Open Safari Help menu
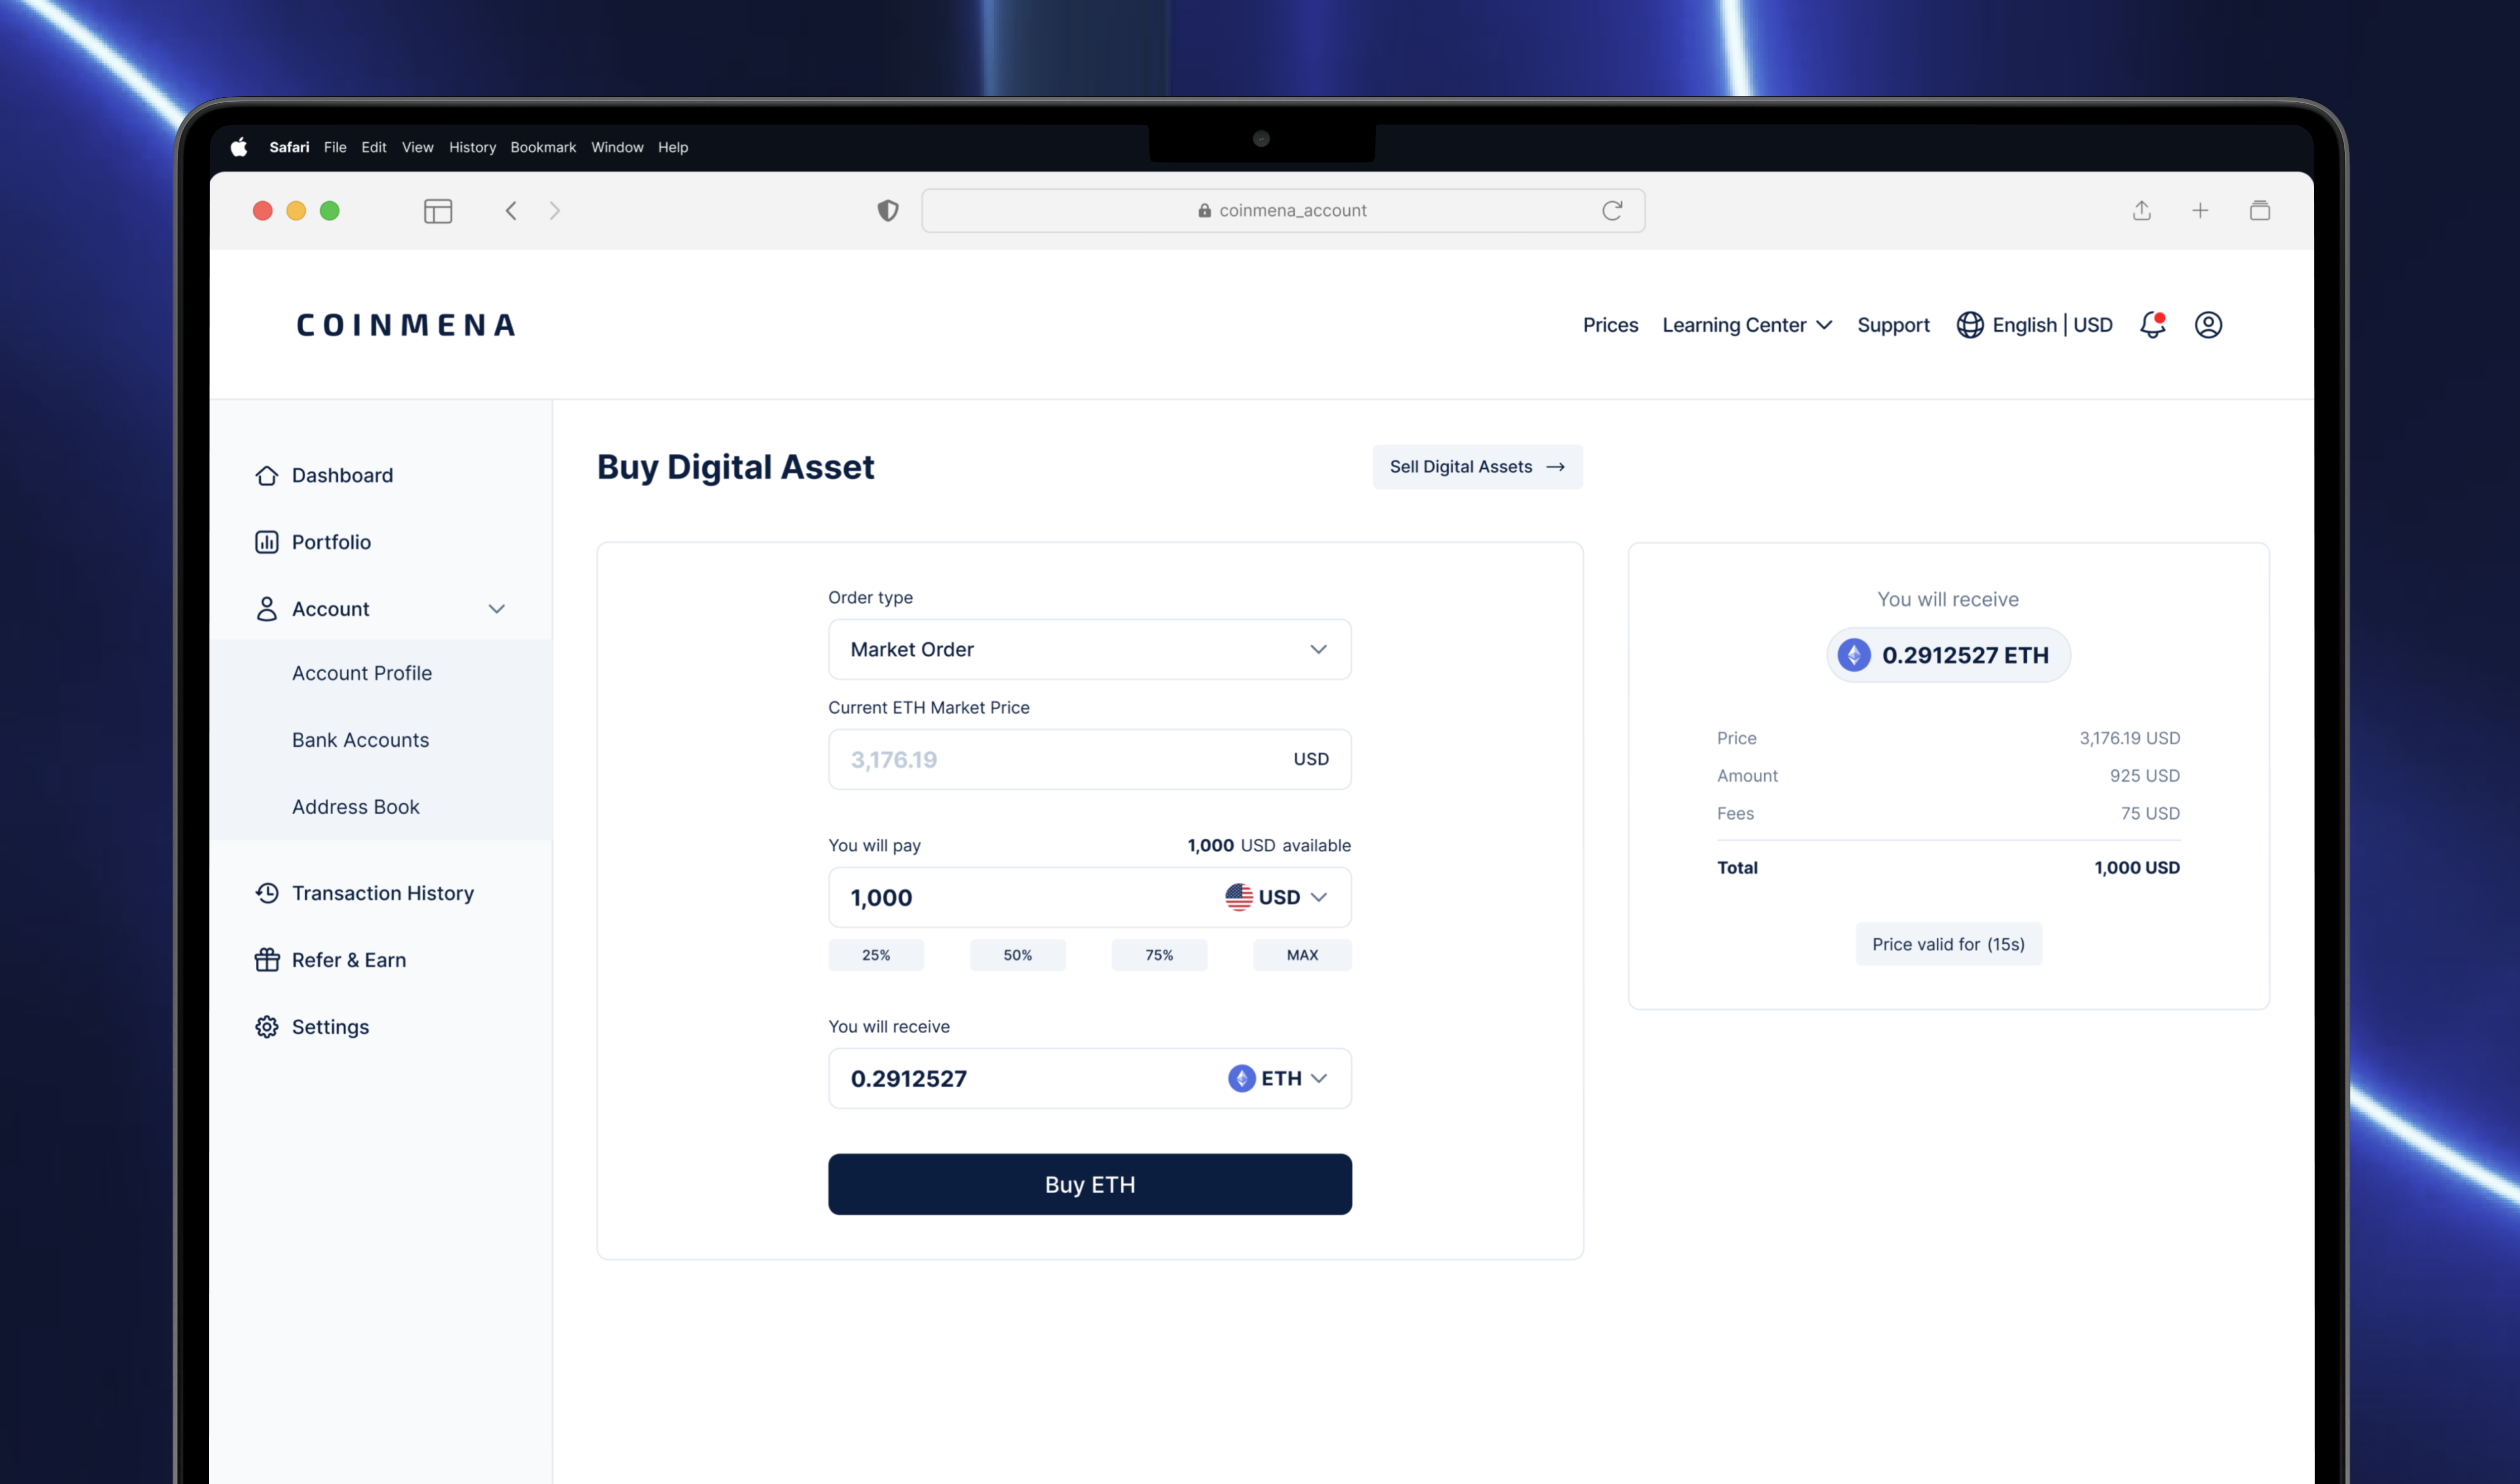The height and width of the screenshot is (1484, 2520). 673,147
